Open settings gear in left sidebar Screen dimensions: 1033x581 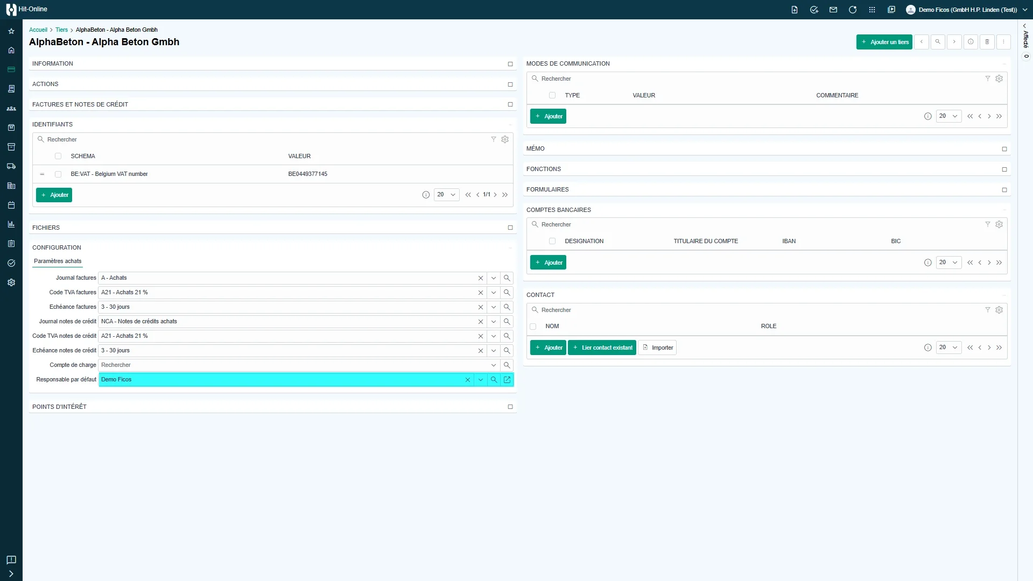tap(11, 282)
